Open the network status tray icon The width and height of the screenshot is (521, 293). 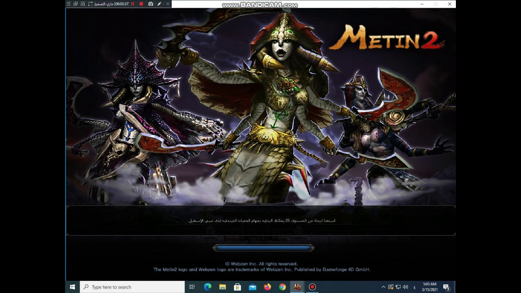coord(398,287)
